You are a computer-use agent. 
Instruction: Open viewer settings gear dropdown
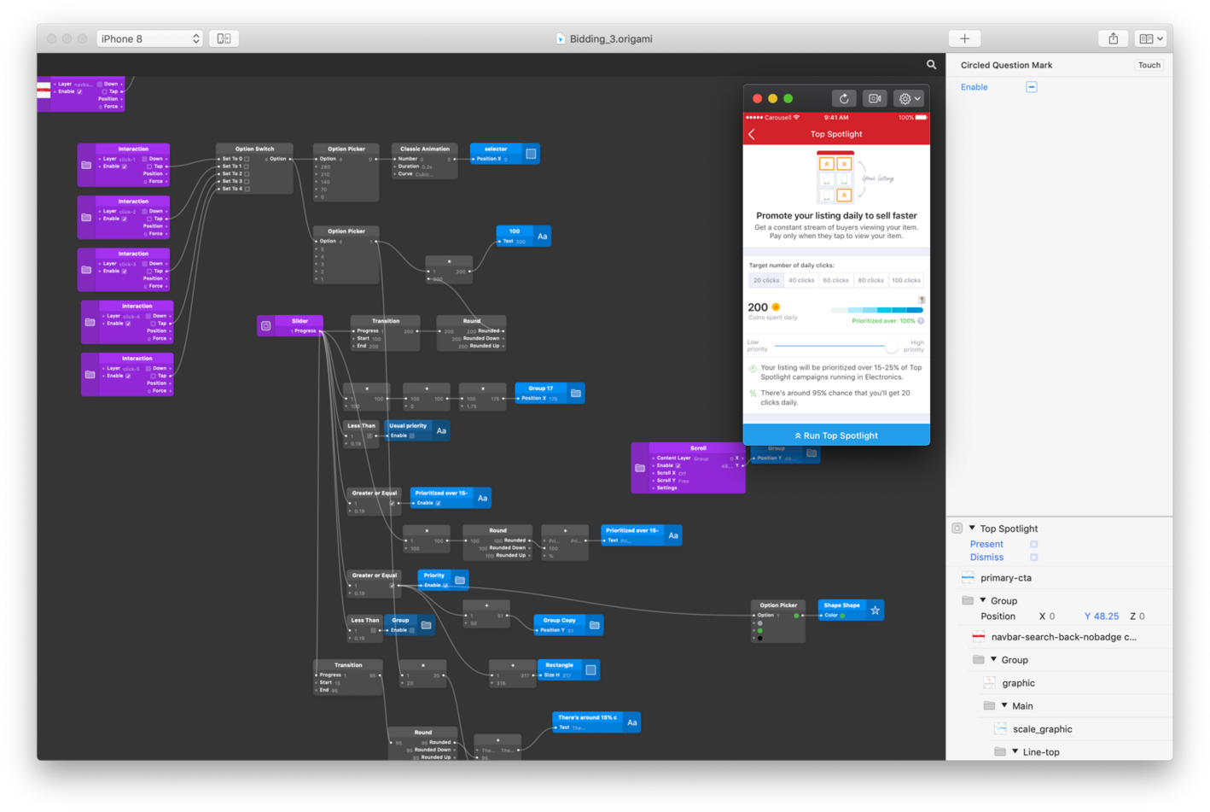(910, 98)
